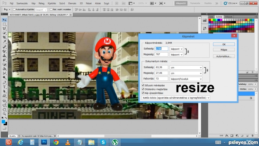Click the layer style fx icon
Image resolution: width=259 pixels, height=146 pixels.
tap(227, 136)
